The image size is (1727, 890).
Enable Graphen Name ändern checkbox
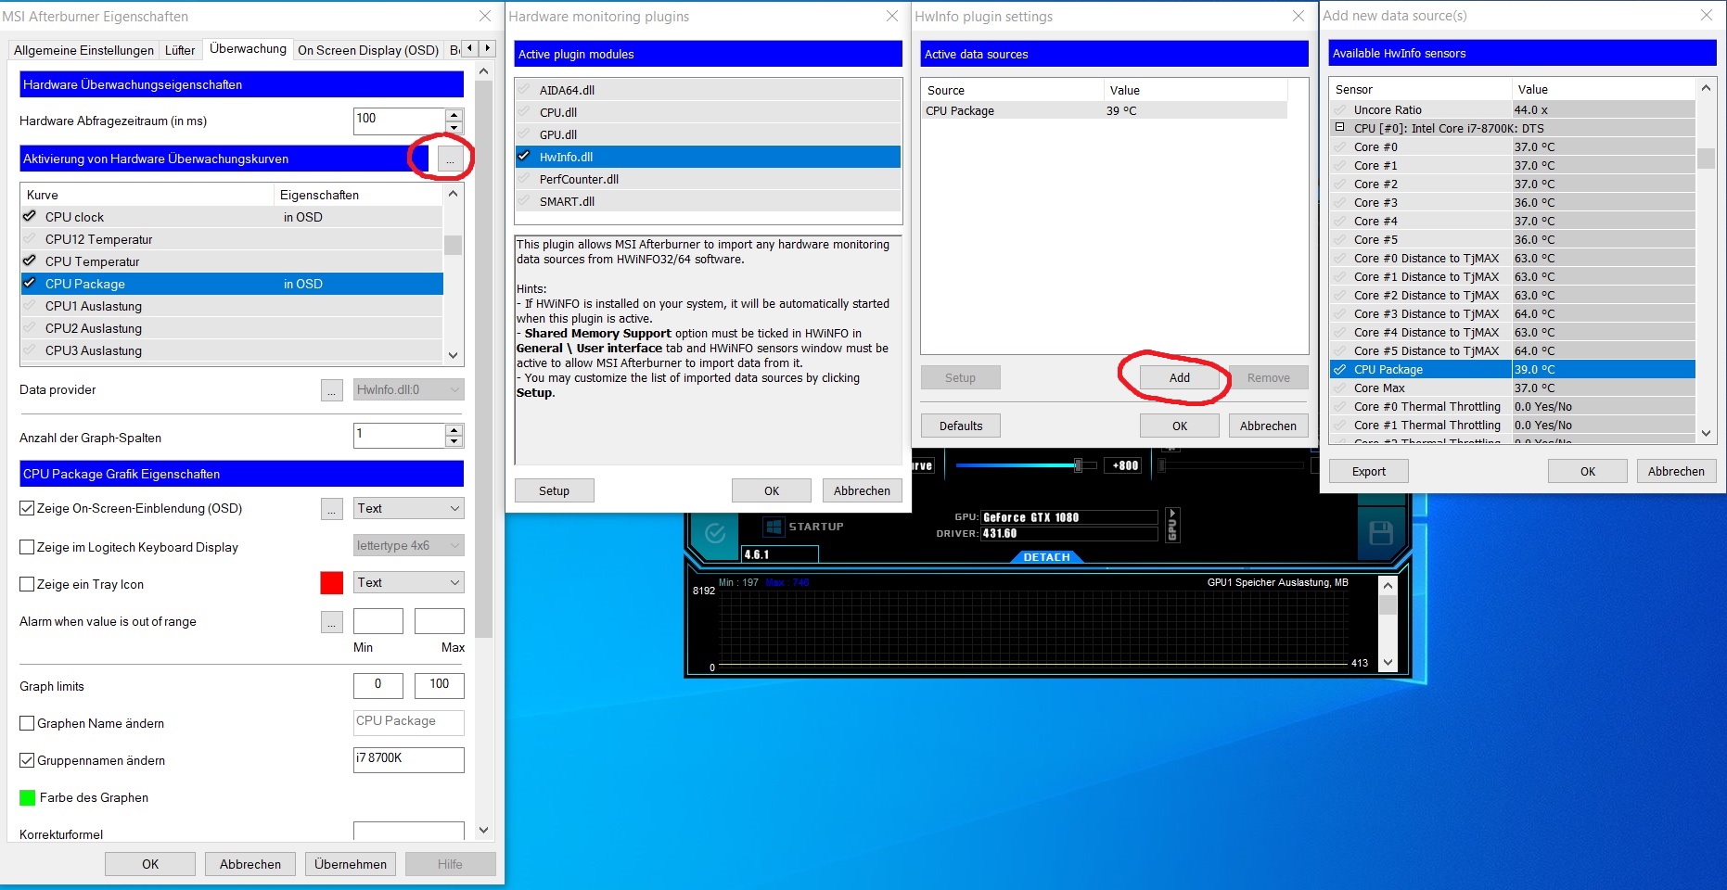pos(27,723)
